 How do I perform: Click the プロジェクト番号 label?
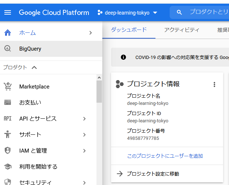pos(146,131)
